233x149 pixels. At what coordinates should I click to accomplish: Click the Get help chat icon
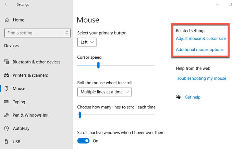point(178,97)
